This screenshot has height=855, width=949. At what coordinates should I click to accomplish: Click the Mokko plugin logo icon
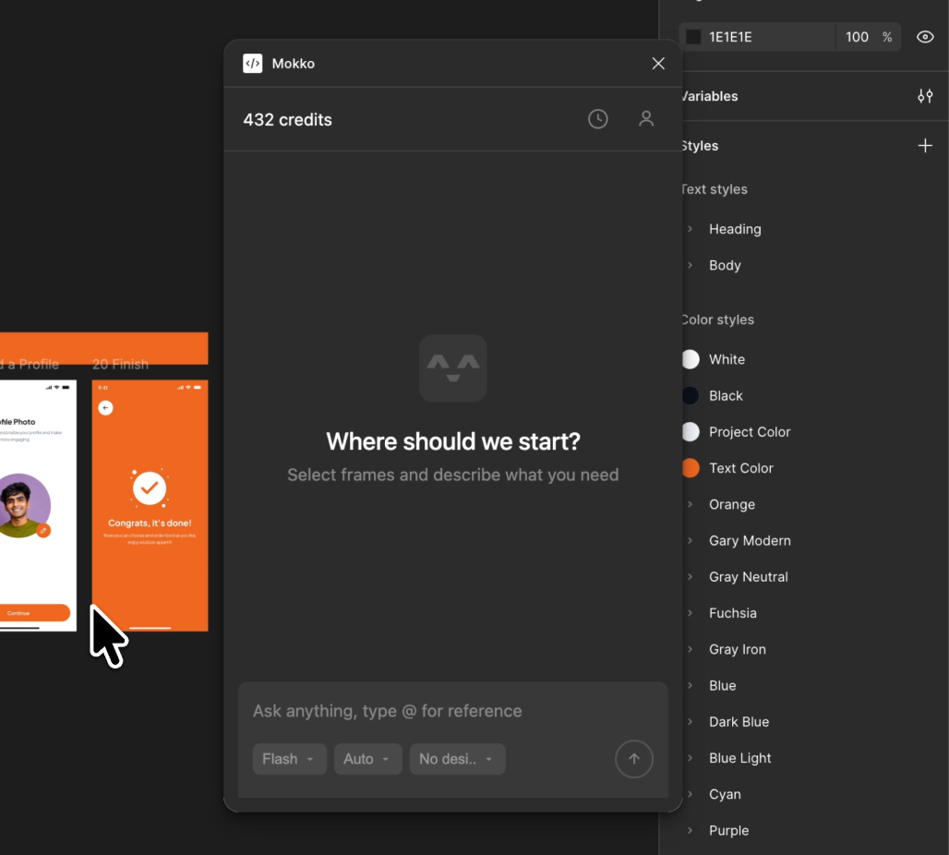[x=252, y=64]
